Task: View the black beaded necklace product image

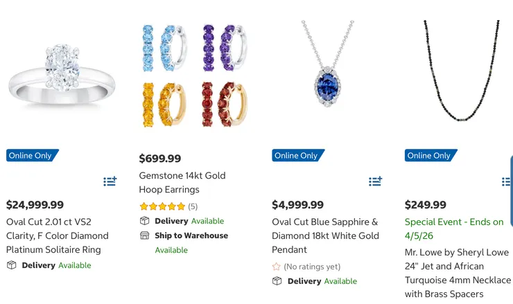Action: [x=460, y=69]
